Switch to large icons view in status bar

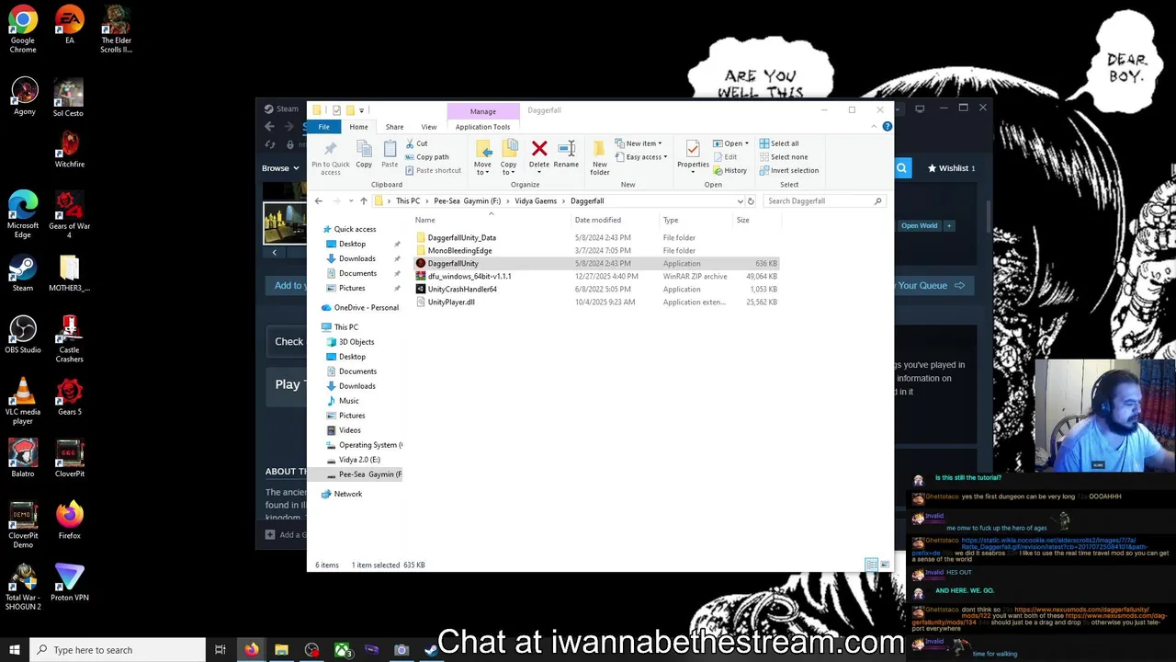coord(884,565)
